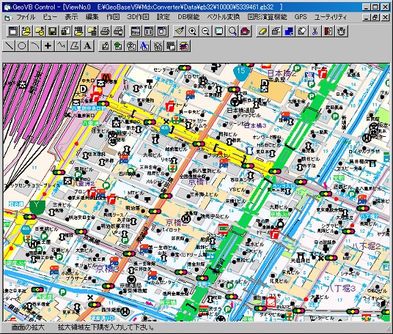This screenshot has height=334, width=393.
Task: Click the full extent view icon
Action: 219,31
